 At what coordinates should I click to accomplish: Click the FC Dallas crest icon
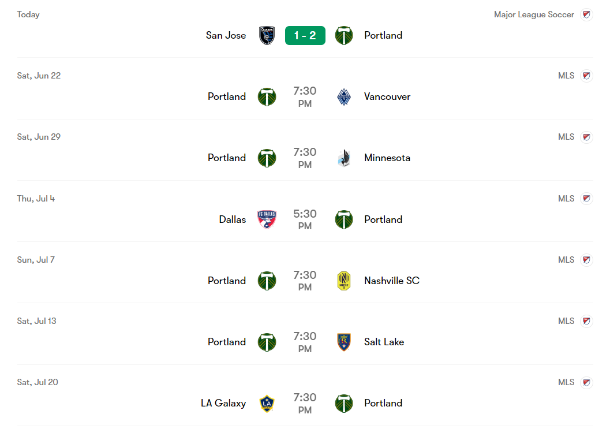(267, 219)
